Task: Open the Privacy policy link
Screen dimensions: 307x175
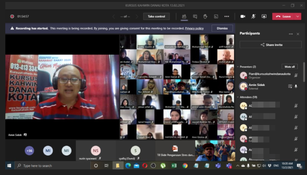Action: click(x=194, y=29)
